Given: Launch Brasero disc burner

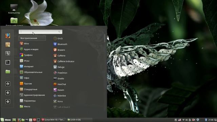Looking at the screenshot, I should [59, 50].
